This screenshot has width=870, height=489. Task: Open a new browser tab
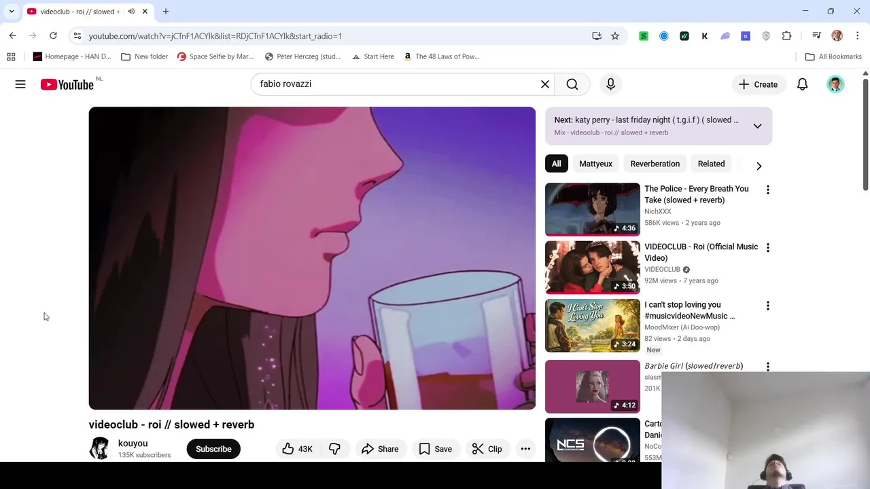pos(166,12)
